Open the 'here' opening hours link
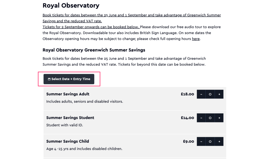This screenshot has height=159, width=269. tap(196, 39)
